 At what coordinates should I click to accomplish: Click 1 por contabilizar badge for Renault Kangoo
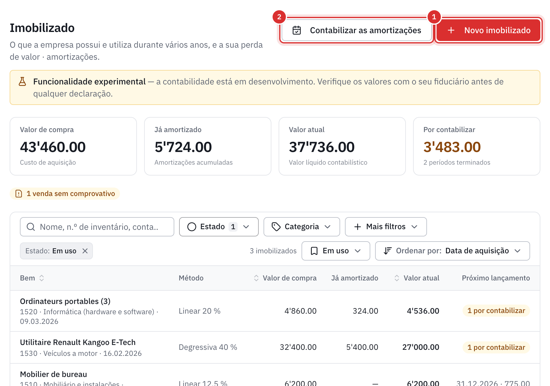click(x=496, y=347)
